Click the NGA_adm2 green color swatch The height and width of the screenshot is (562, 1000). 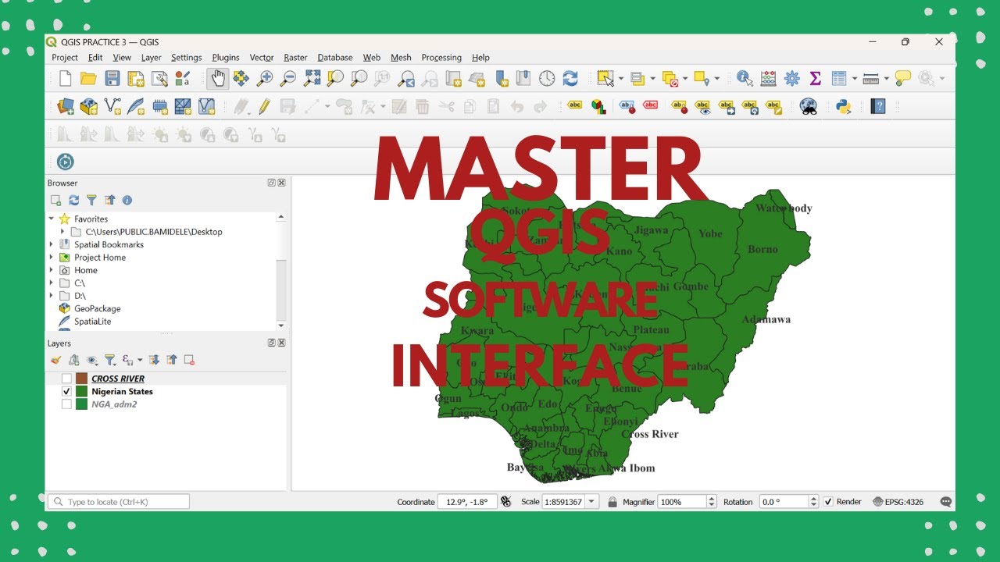pyautogui.click(x=81, y=404)
